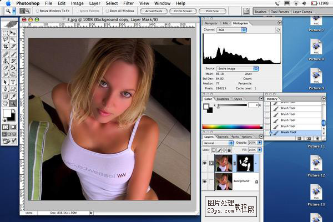Open the Normal blend mode dropdown
The image size is (333, 222).
coord(218,143)
